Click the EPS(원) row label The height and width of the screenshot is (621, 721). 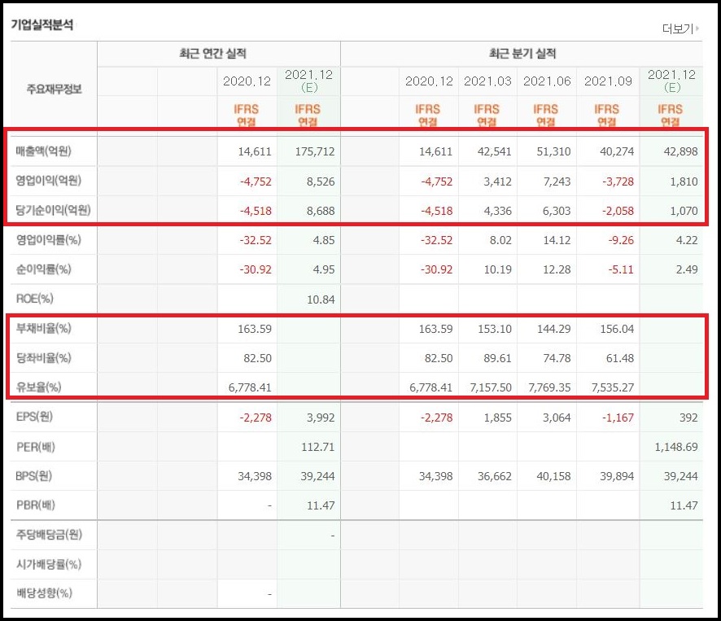[x=34, y=417]
